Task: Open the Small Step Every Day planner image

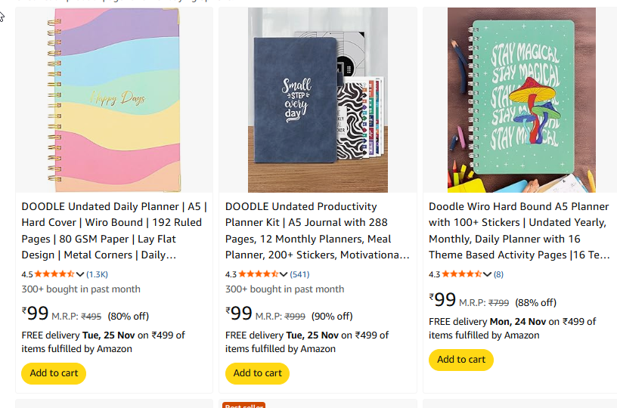Action: [x=318, y=100]
